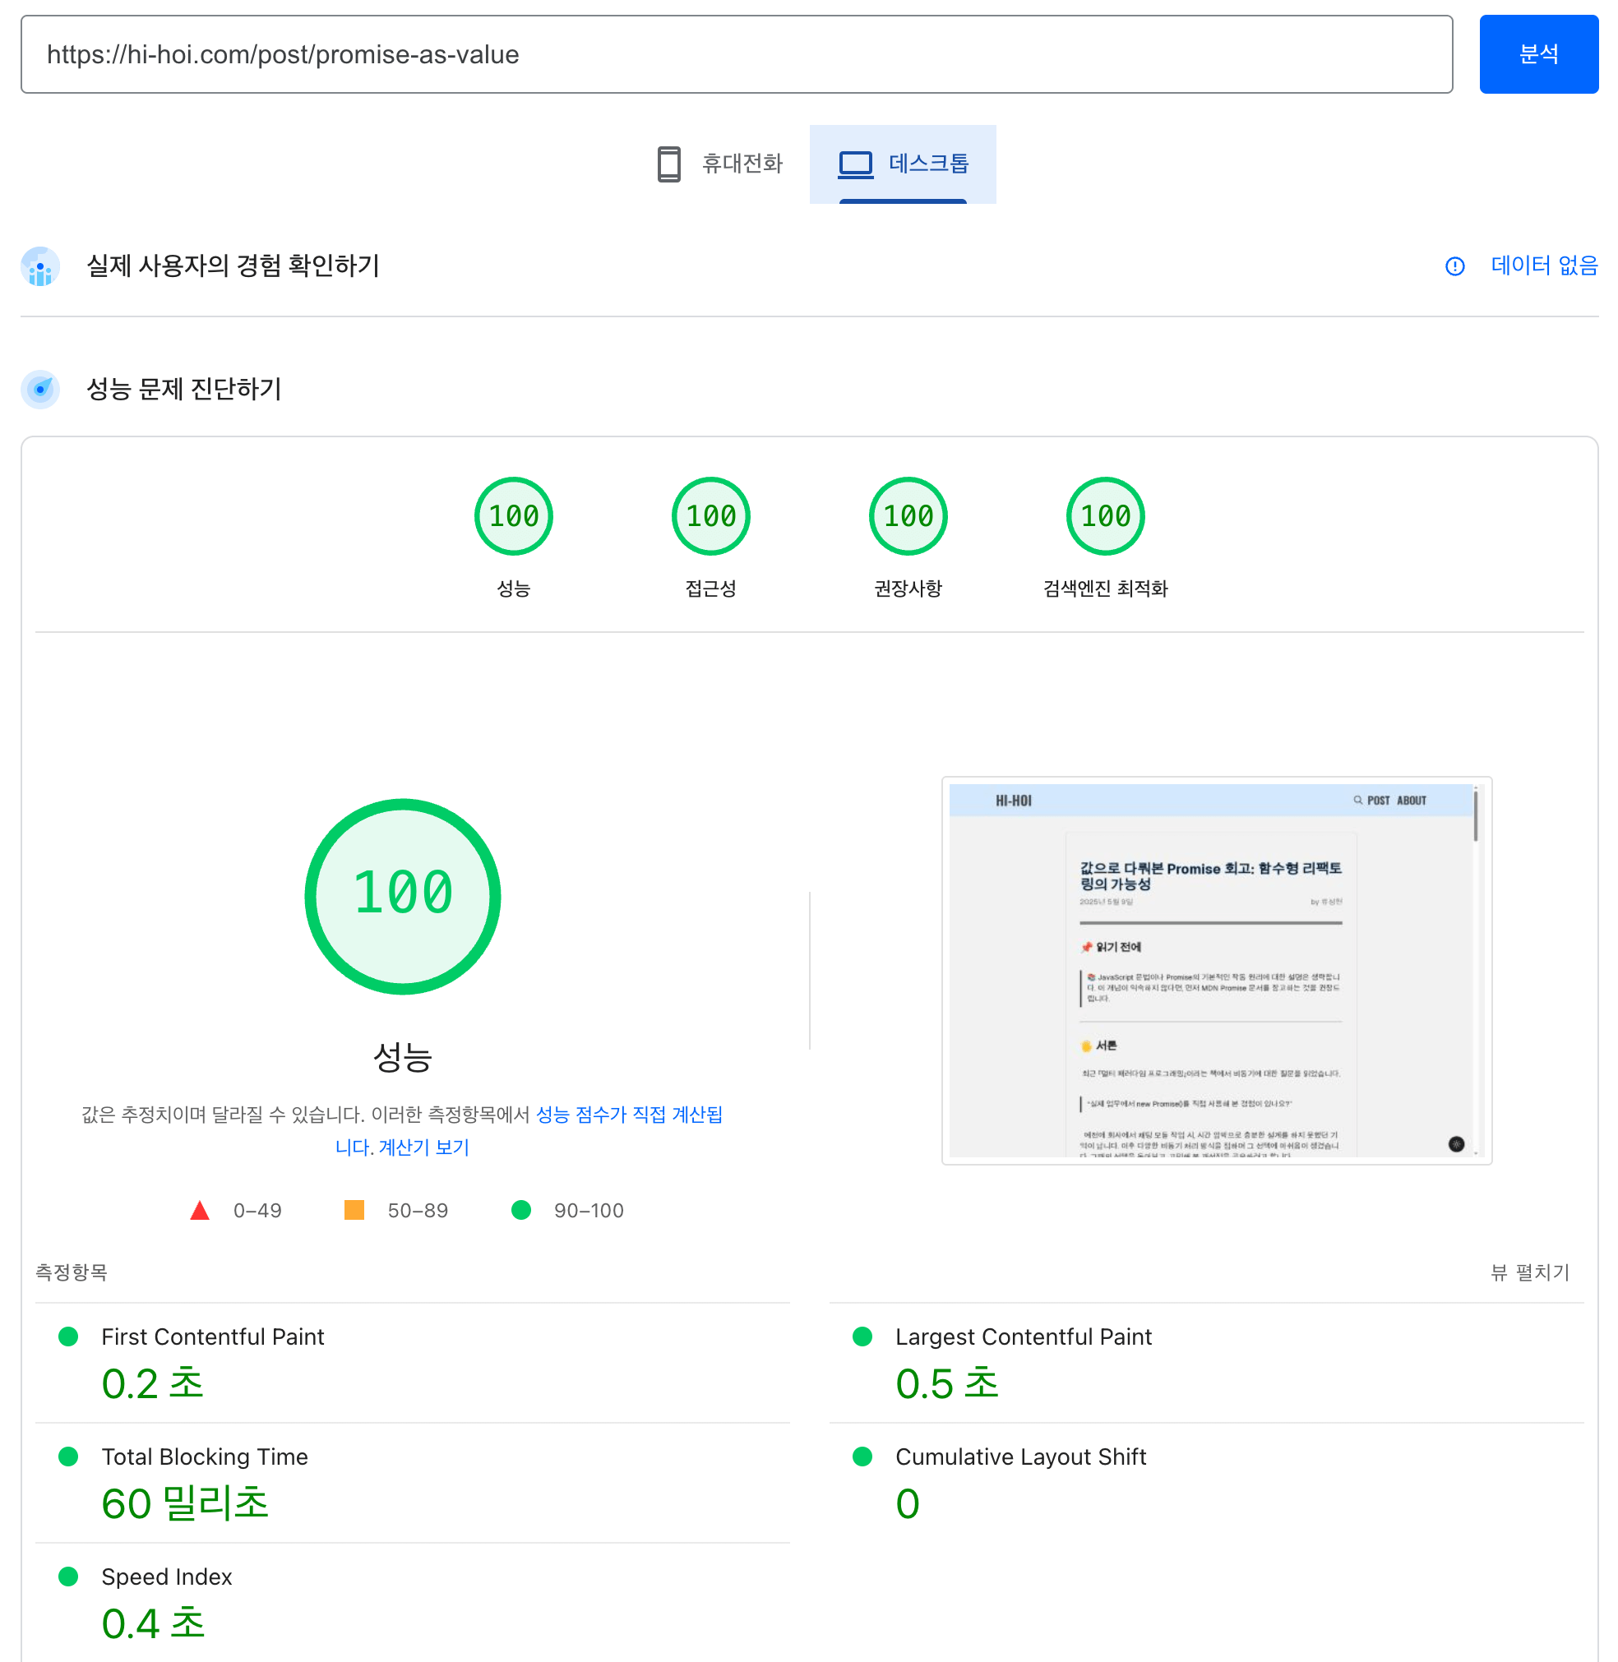Jump to 검색엔진 최적화 SEO score gauge
Screen dimensions: 1618x1662
[1105, 517]
